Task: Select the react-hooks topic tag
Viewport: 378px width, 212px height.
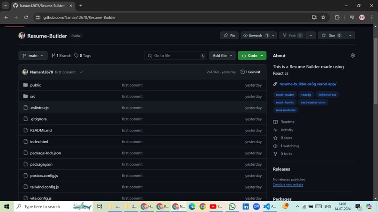Action: [285, 102]
